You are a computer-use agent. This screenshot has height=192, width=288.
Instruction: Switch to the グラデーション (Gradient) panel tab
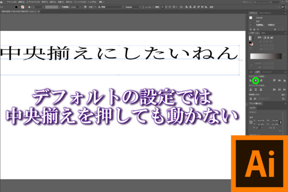pyautogui.click(x=254, y=33)
